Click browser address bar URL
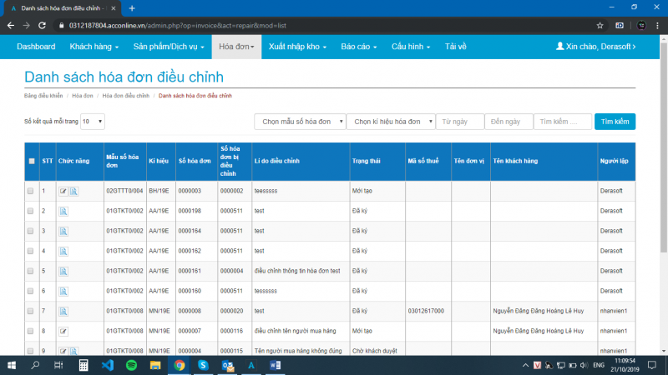 coord(178,26)
